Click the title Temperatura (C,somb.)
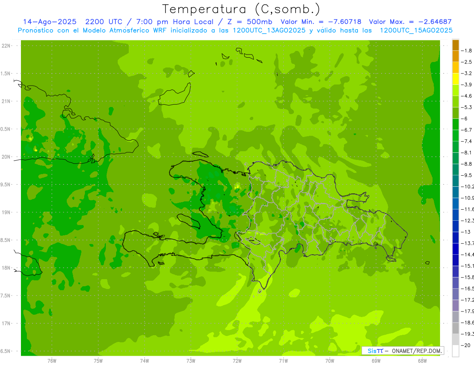This screenshot has height=366, width=474. [241, 9]
